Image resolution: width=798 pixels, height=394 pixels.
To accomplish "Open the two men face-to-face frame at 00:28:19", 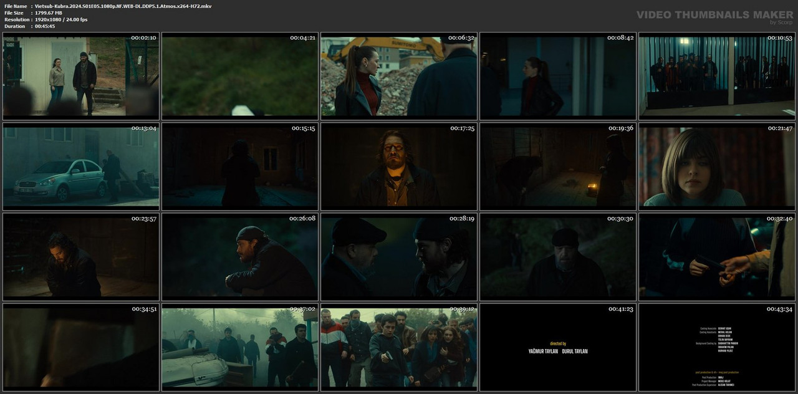I will (x=399, y=257).
